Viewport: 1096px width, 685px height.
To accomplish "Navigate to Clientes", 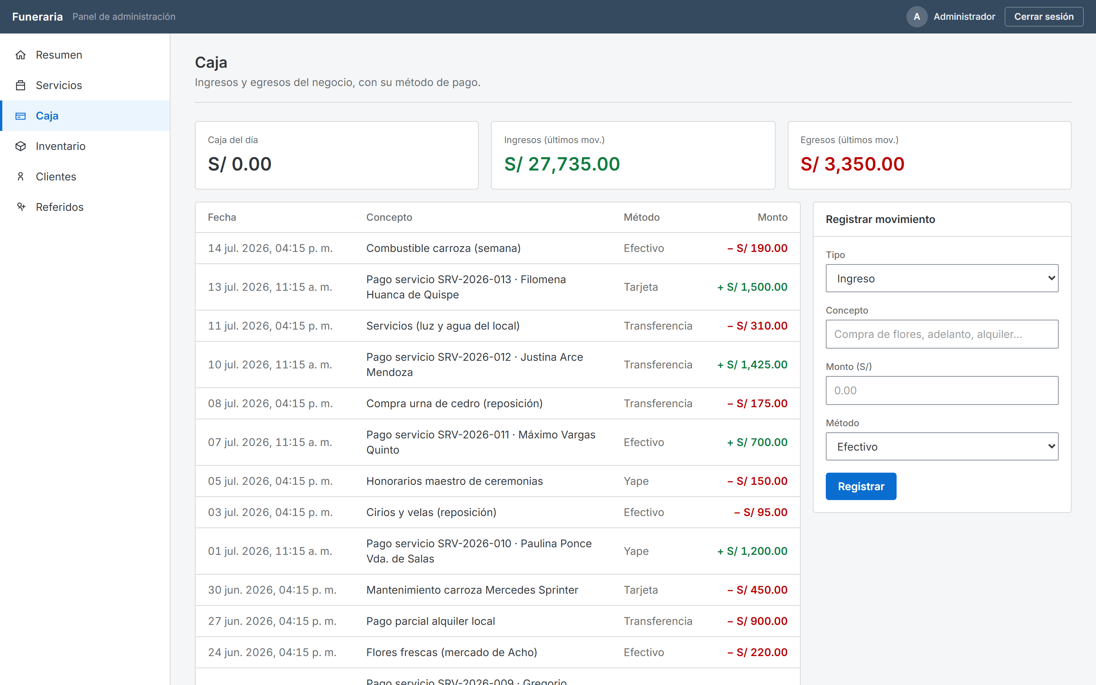I will [x=86, y=177].
